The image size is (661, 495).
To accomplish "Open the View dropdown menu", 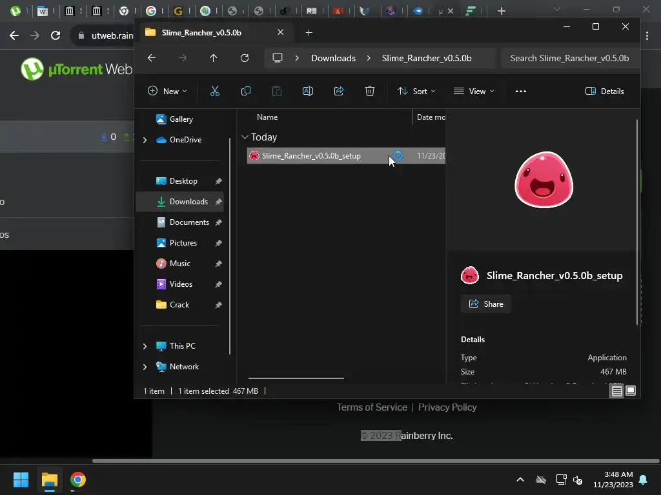I will pos(474,91).
